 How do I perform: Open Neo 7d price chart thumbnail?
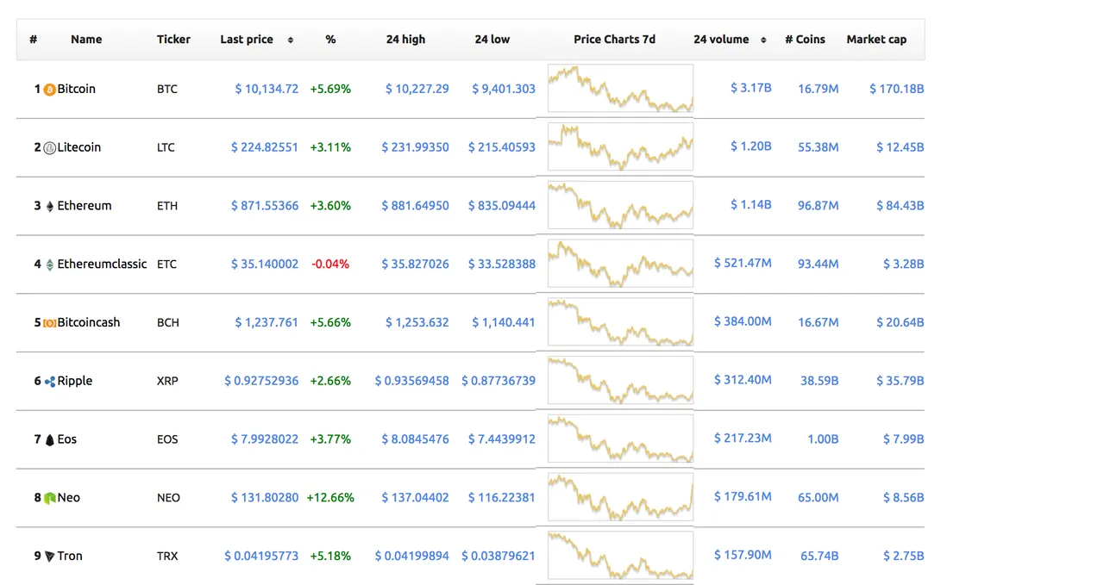tap(620, 497)
